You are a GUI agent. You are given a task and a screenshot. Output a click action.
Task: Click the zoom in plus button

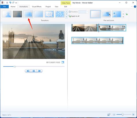(x=133, y=114)
